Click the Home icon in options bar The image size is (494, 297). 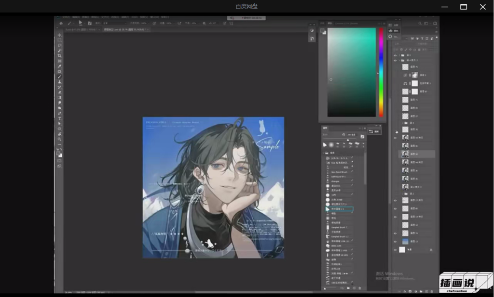61,23
